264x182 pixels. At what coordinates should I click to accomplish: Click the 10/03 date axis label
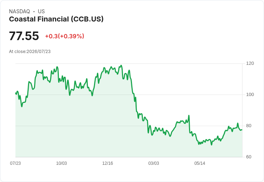61,163
